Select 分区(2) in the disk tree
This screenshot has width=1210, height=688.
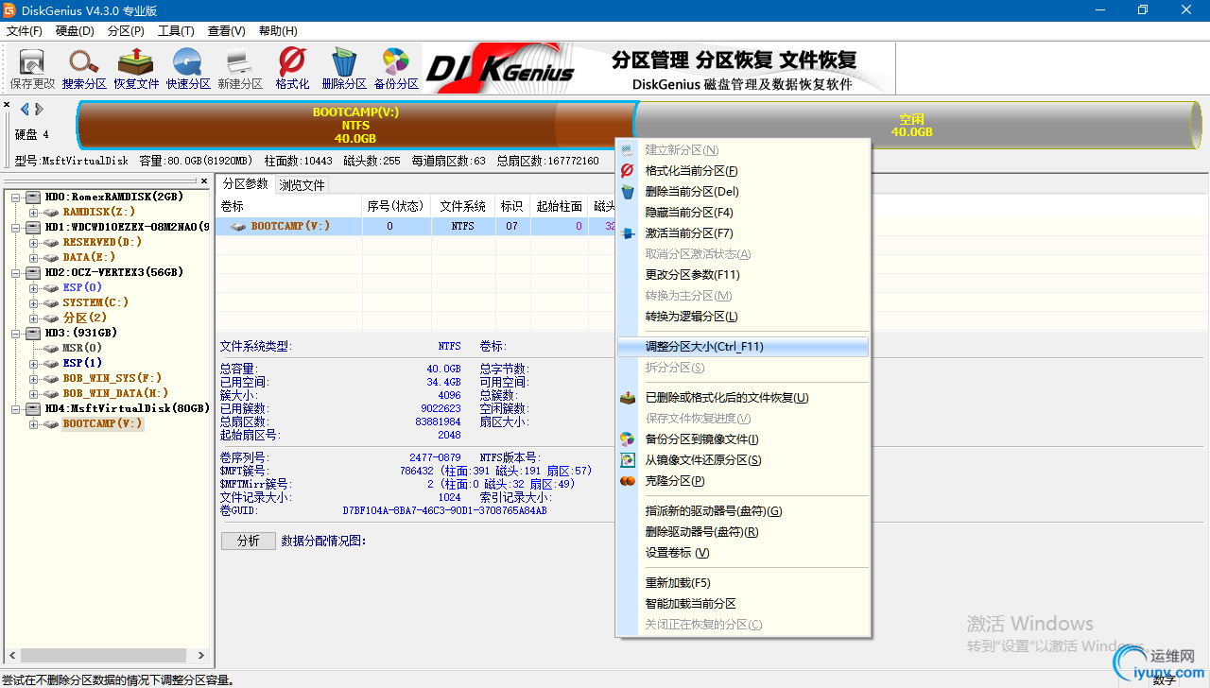(x=85, y=318)
